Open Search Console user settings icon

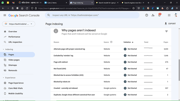click(x=153, y=15)
